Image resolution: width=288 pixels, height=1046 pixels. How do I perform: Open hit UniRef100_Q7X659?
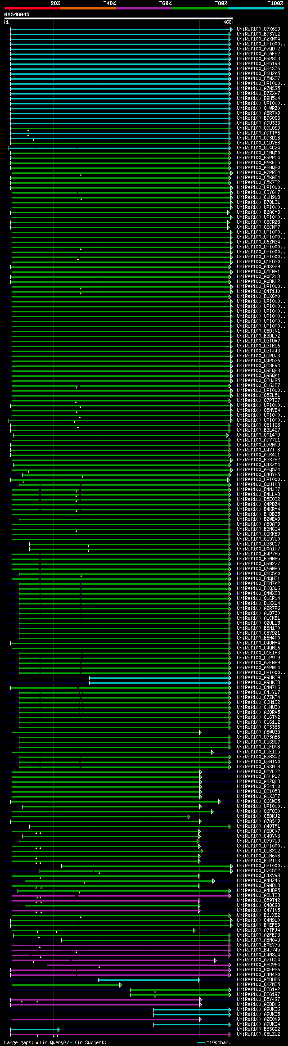click(x=258, y=29)
